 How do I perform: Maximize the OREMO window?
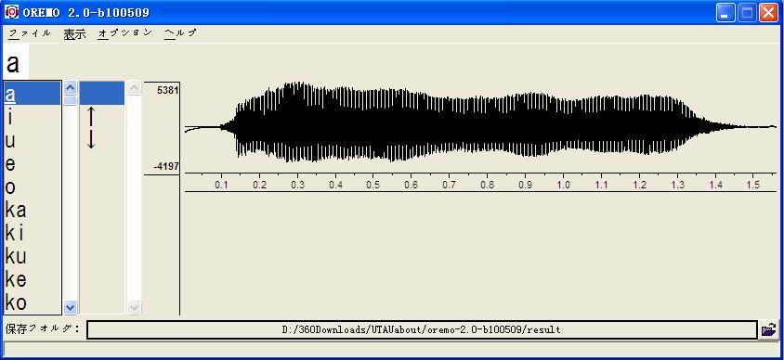pyautogui.click(x=747, y=12)
